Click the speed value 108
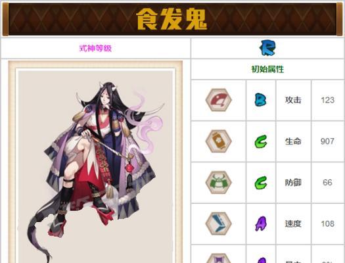 pos(328,224)
